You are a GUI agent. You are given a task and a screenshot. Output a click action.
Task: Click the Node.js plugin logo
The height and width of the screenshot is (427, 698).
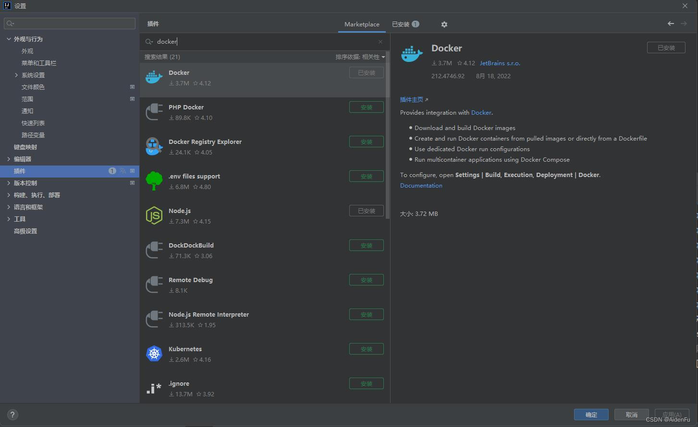tap(154, 215)
